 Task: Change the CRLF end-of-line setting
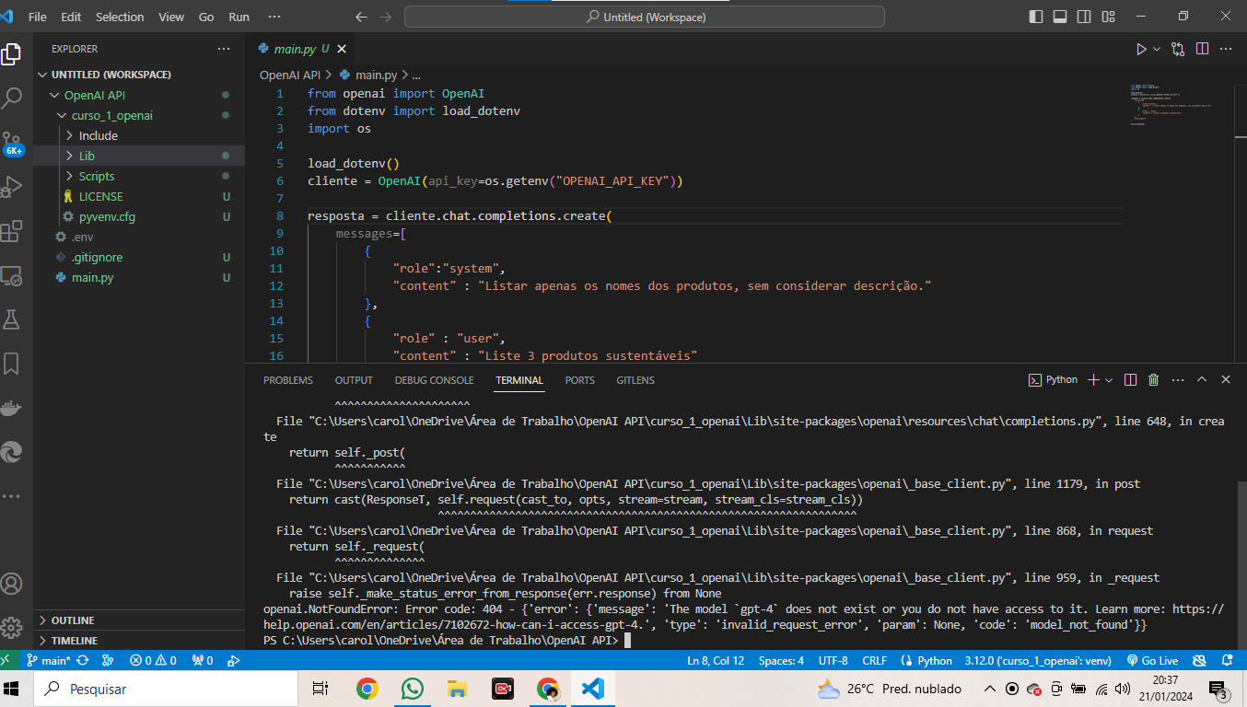[x=874, y=660]
